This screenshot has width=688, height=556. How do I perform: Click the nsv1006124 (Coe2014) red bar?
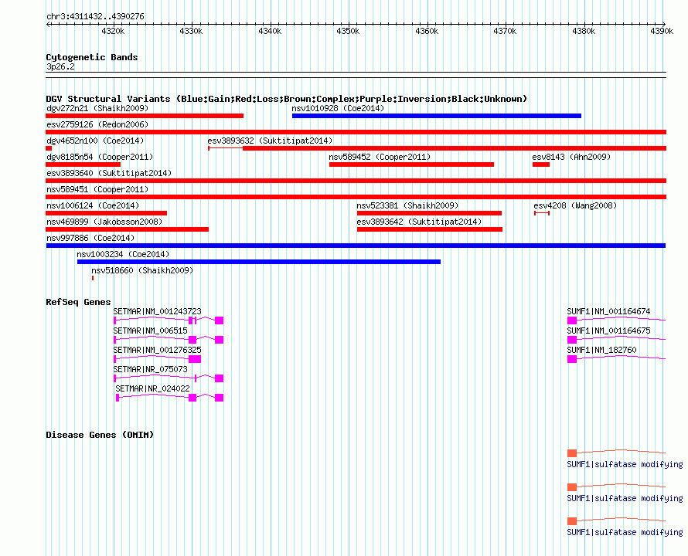(x=106, y=213)
